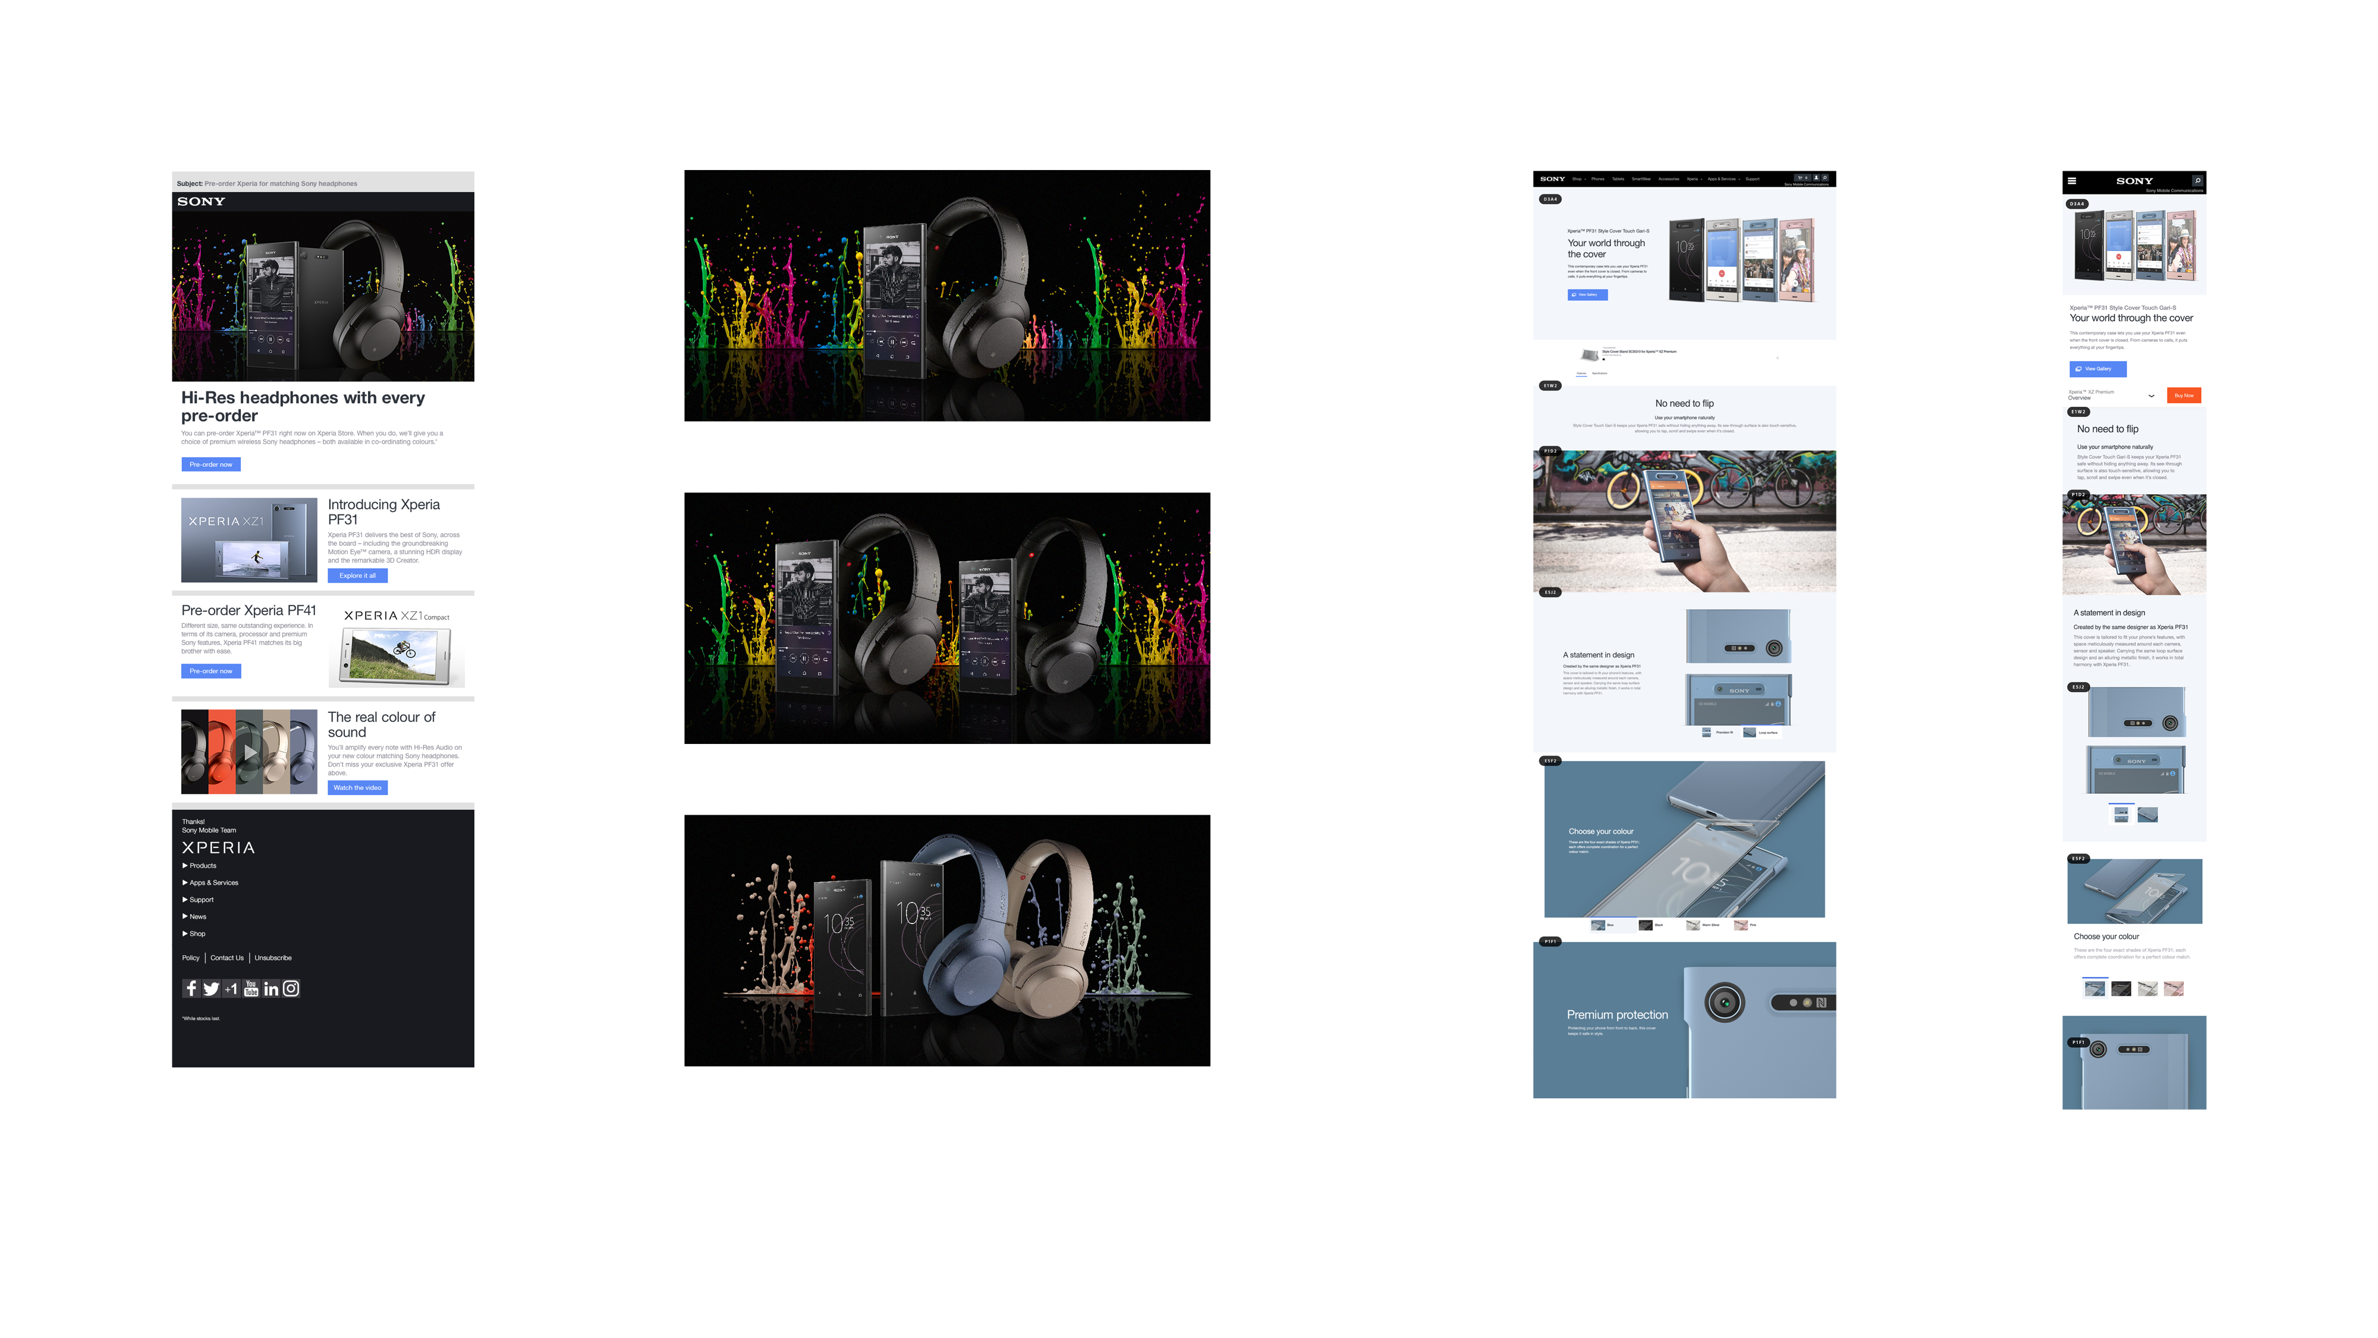Click the cart icon in desktop Sony header
This screenshot has width=2378, height=1338.
click(x=1803, y=178)
